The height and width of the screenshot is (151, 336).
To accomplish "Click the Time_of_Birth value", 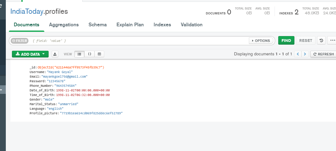I will point(83,95).
